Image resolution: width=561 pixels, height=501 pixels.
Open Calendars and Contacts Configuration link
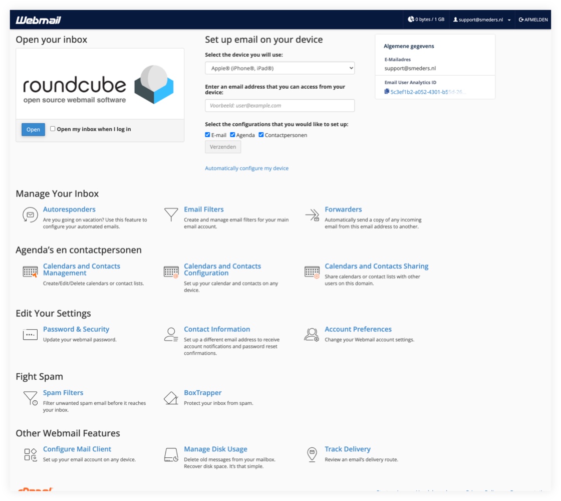click(x=222, y=270)
